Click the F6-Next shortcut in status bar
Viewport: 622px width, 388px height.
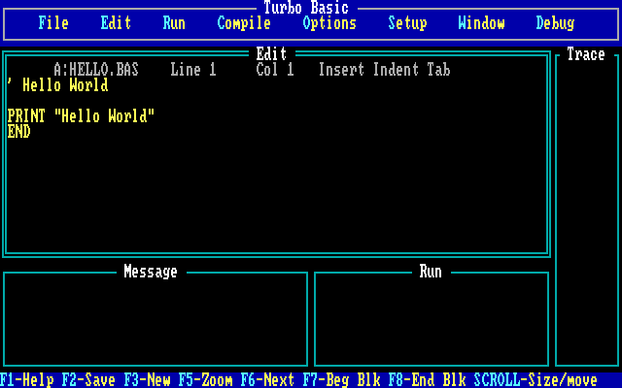[x=268, y=380]
